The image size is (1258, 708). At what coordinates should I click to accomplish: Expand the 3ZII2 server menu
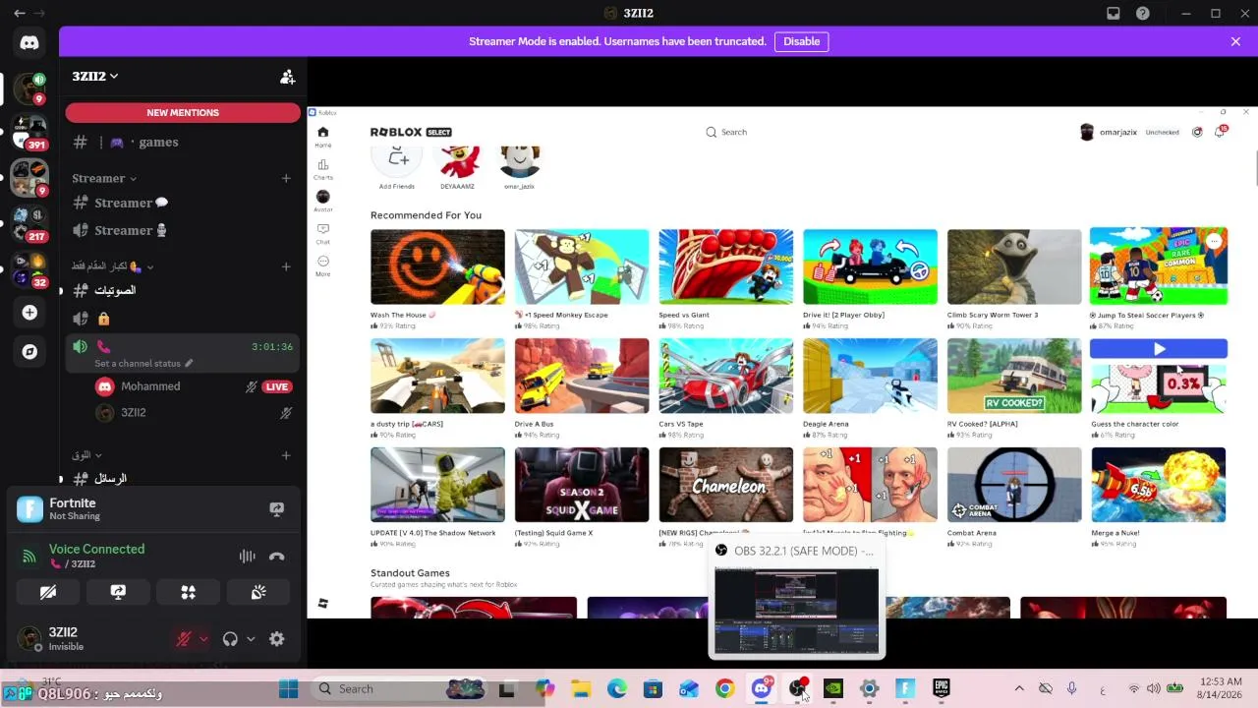click(x=95, y=77)
